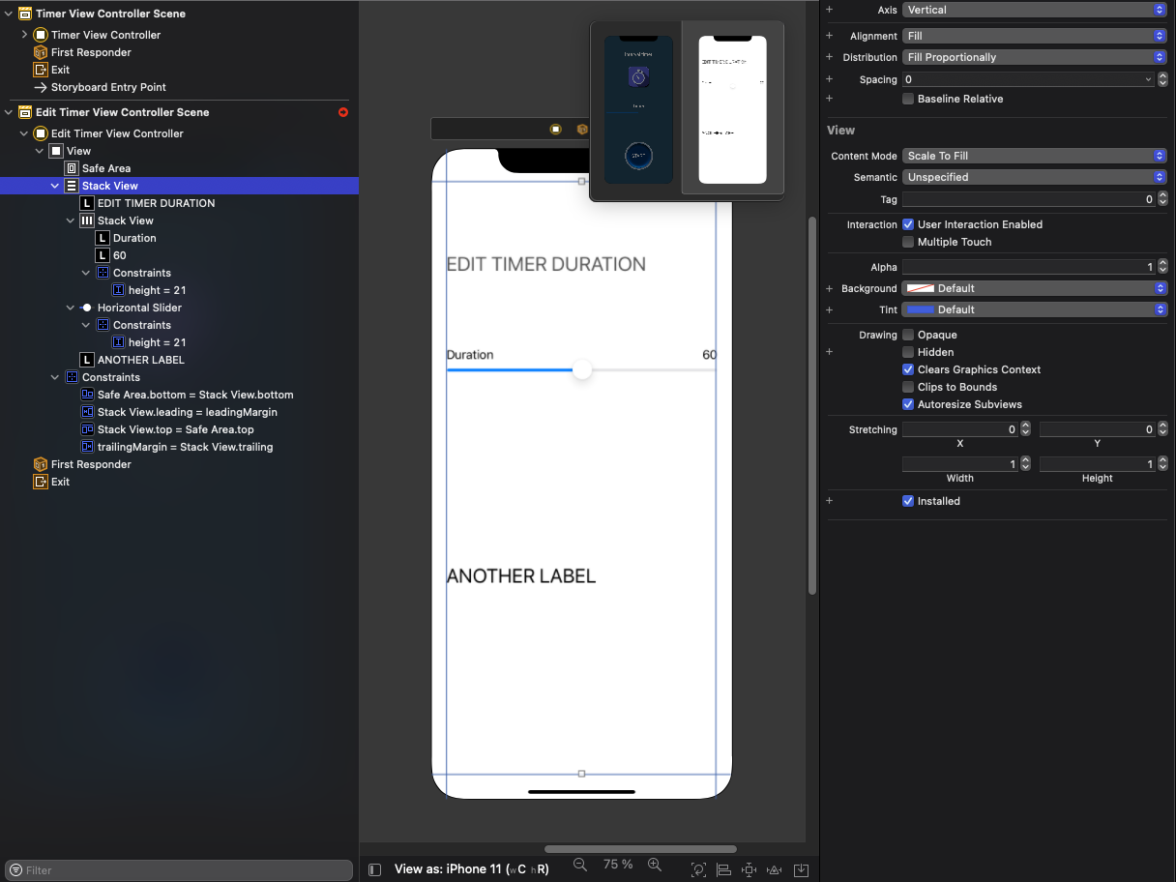Click the canvas vertical scrollbar
1176x882 pixels.
(x=812, y=406)
